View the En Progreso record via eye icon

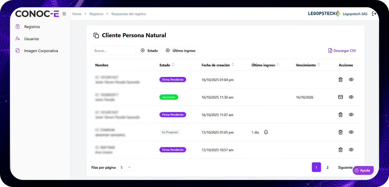351,132
